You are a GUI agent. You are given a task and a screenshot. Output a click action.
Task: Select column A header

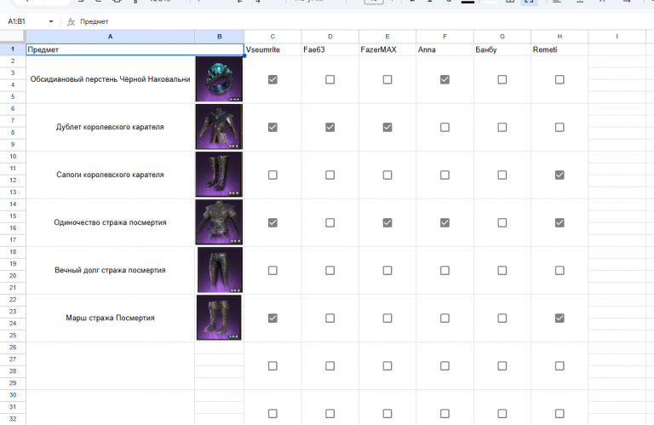(110, 37)
